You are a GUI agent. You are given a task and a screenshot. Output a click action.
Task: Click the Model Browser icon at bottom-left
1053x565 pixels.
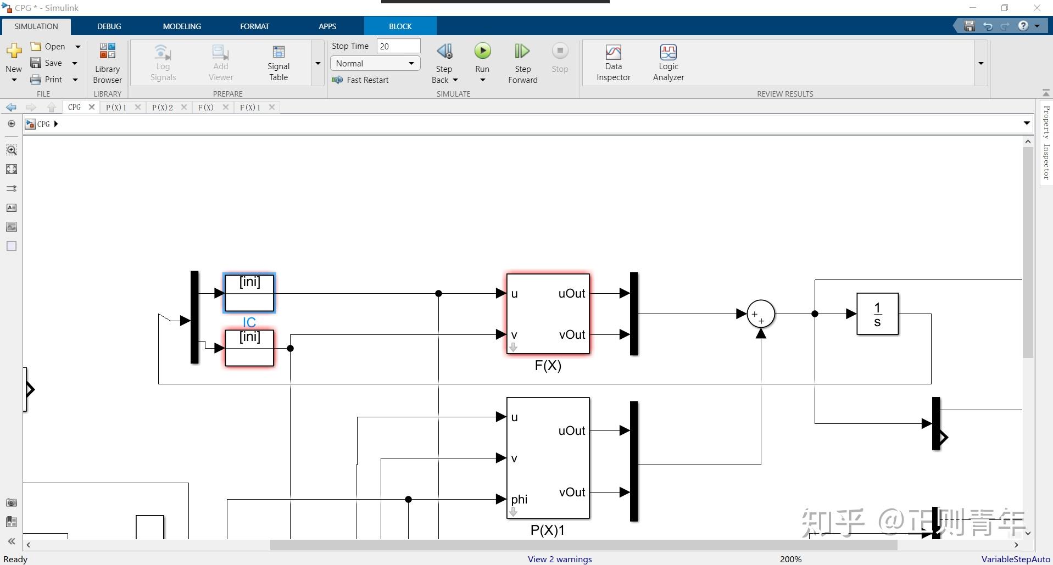12,522
